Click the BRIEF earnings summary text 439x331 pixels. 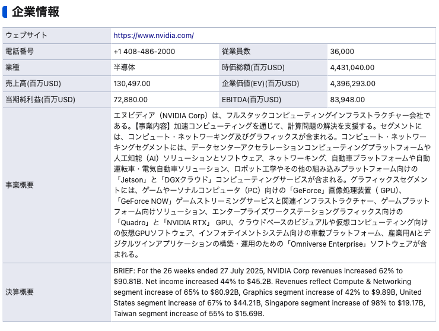point(269,292)
